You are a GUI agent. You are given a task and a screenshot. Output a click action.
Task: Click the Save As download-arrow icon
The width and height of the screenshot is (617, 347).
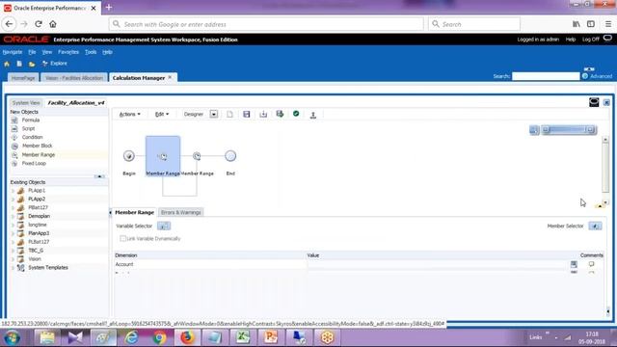click(263, 114)
